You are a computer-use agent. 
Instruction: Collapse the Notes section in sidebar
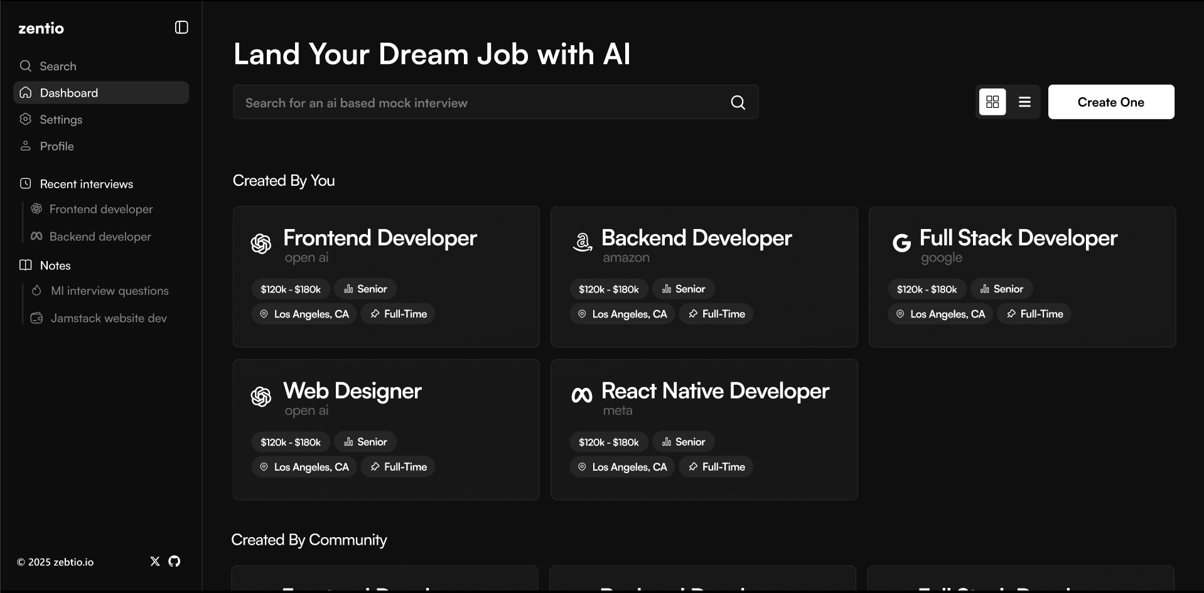click(55, 265)
